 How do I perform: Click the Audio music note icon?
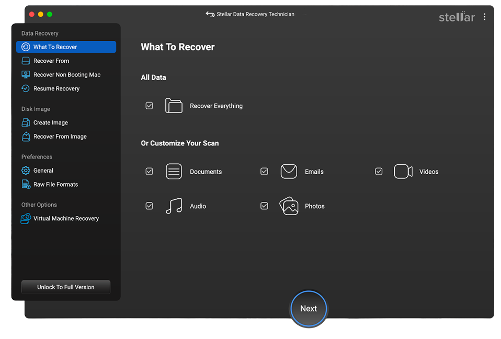coord(174,206)
